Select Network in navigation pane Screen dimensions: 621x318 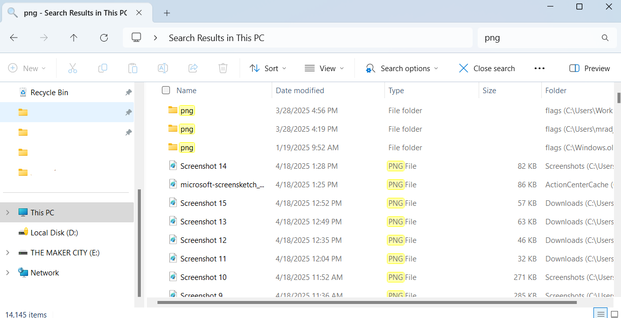[x=45, y=272]
